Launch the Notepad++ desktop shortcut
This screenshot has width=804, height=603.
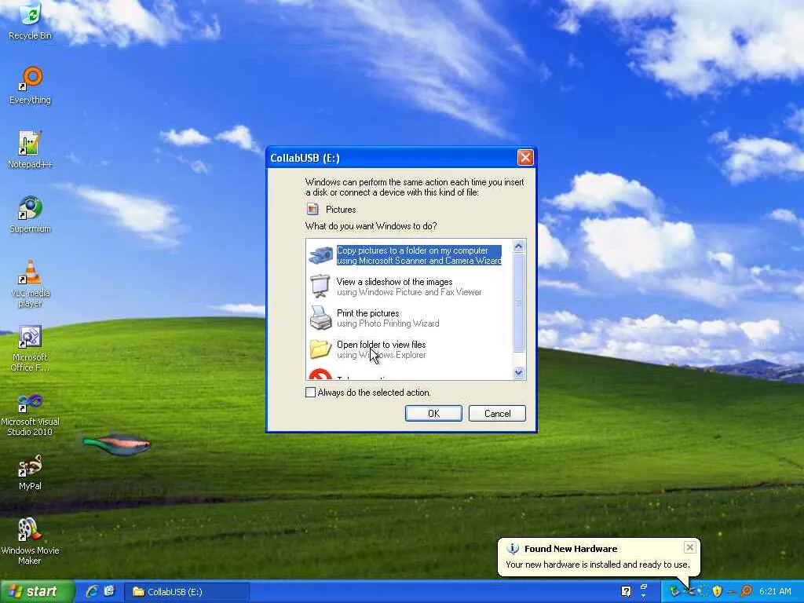point(30,149)
